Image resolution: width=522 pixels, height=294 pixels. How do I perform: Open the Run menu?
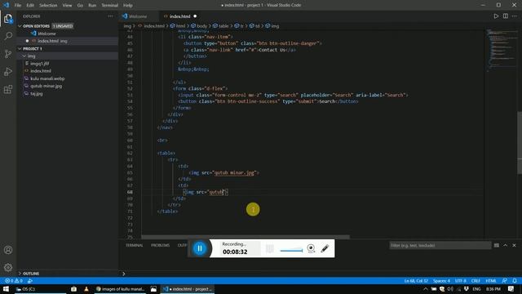coord(92,6)
